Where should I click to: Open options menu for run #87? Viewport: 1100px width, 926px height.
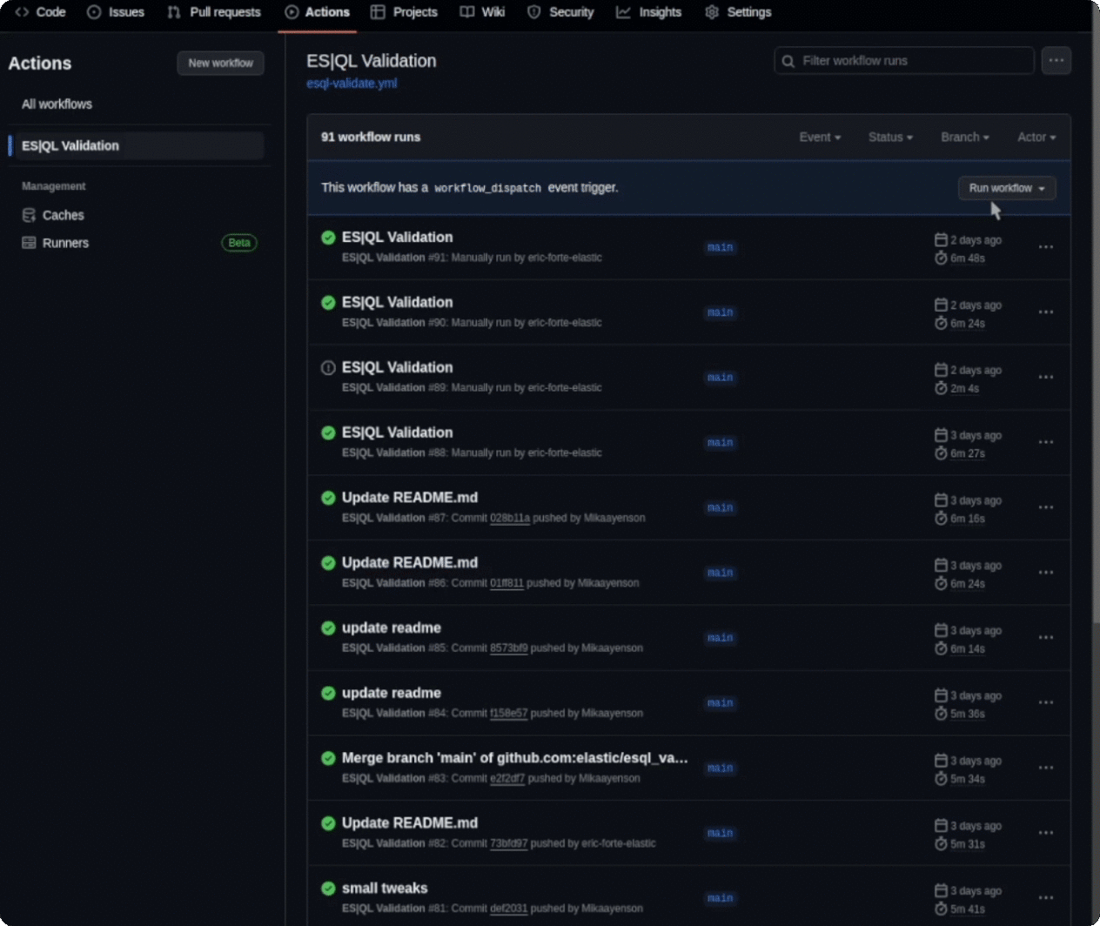click(1045, 507)
